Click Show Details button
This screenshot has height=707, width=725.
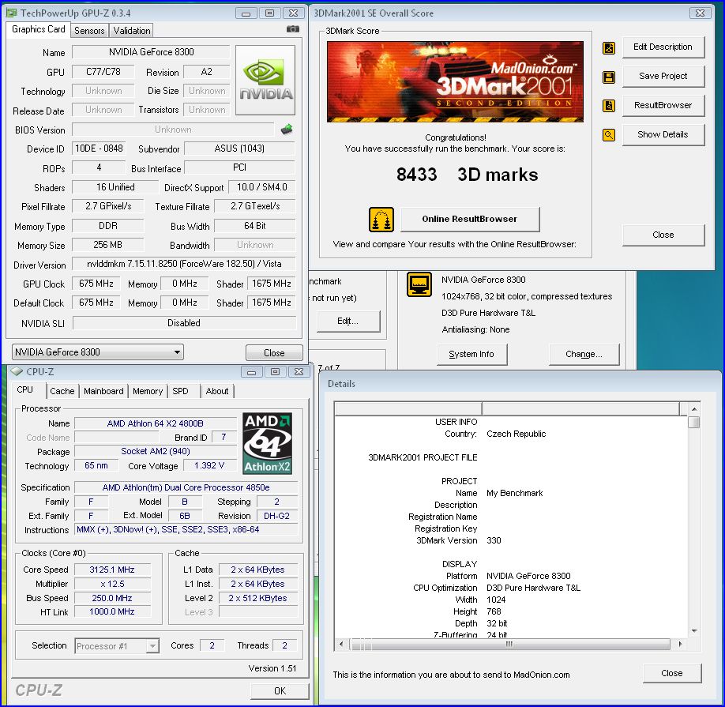(x=663, y=134)
